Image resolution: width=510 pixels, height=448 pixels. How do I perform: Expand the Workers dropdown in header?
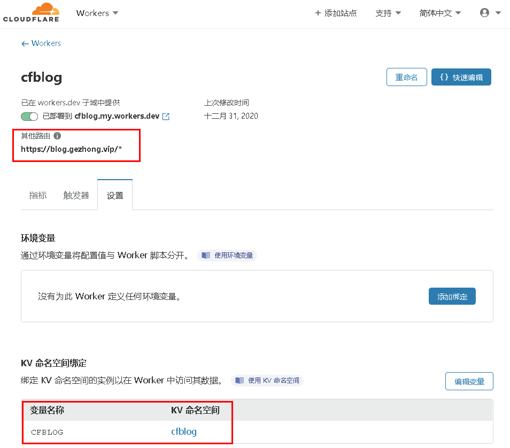point(97,13)
